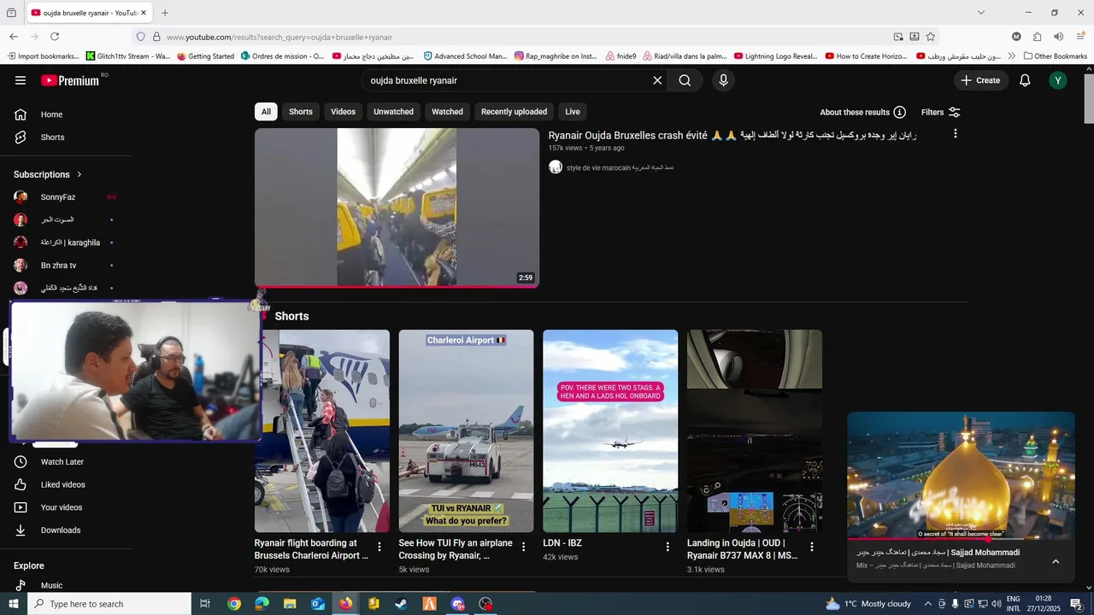Select the Watched filter chip
1094x615 pixels.
point(447,112)
